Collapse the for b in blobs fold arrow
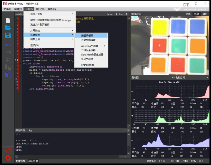 click(21, 76)
